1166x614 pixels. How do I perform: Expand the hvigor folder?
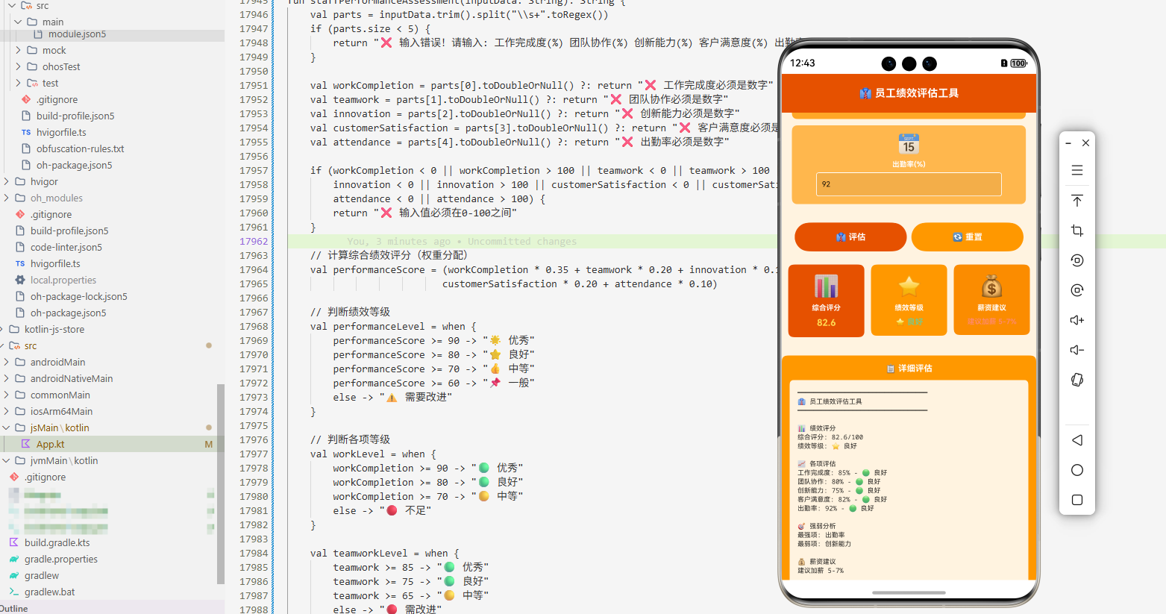6,181
